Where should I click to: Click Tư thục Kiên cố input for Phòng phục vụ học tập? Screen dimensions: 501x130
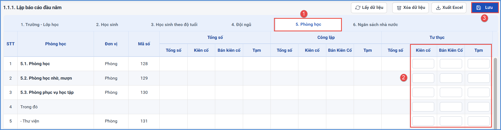tap(423, 92)
